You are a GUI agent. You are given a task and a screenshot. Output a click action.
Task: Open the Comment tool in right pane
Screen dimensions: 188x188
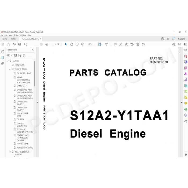tap(186, 103)
